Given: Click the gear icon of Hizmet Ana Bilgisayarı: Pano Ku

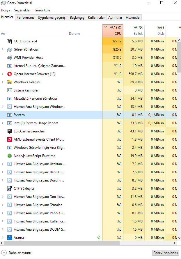Looking at the screenshot, I should click(x=10, y=213).
